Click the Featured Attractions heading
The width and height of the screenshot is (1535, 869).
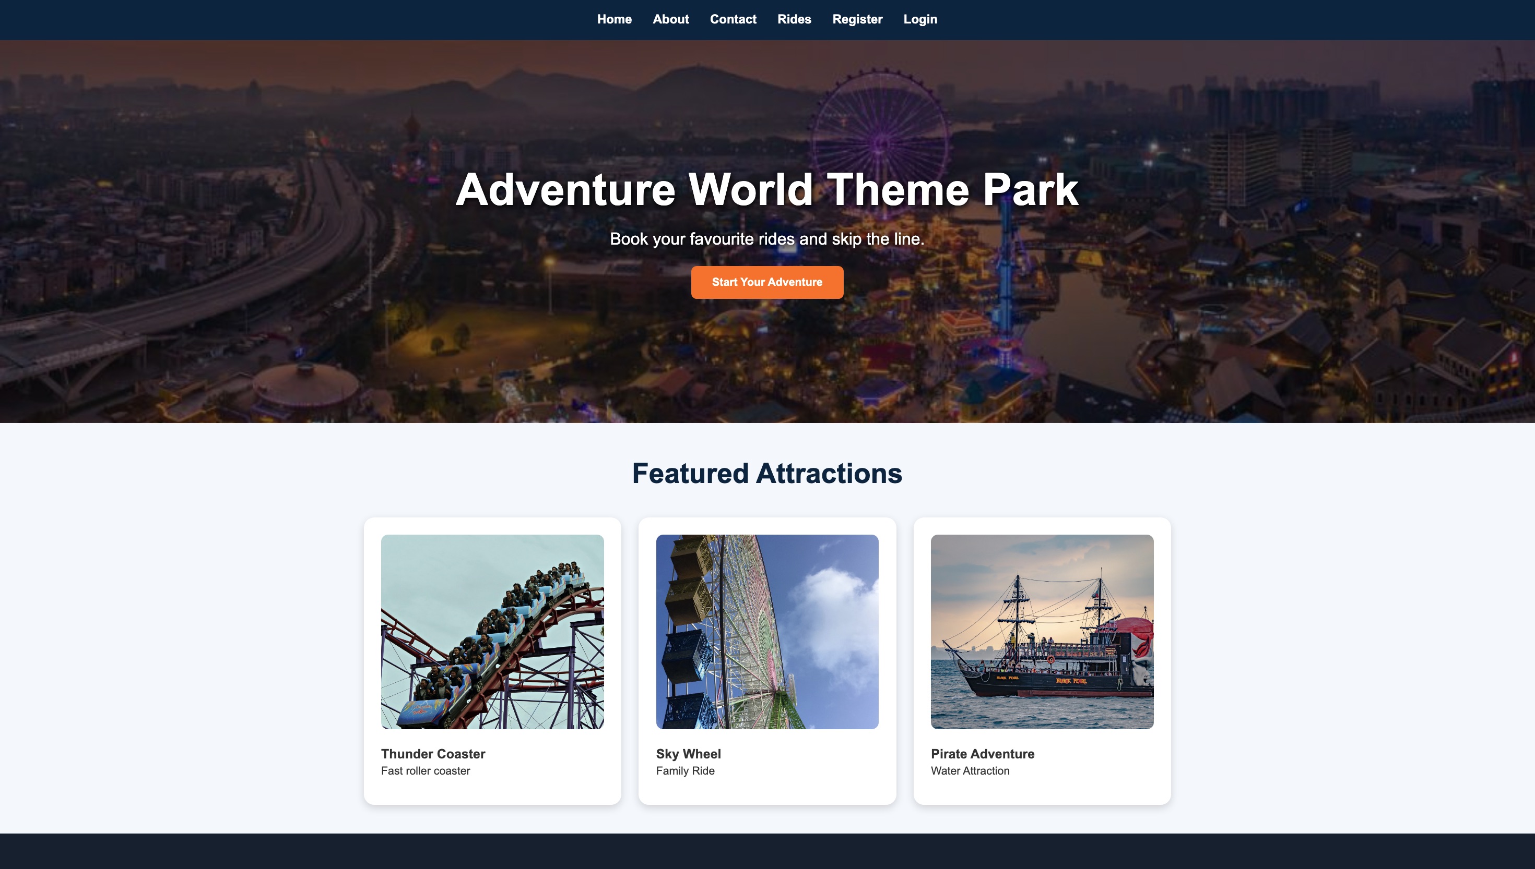pyautogui.click(x=767, y=473)
